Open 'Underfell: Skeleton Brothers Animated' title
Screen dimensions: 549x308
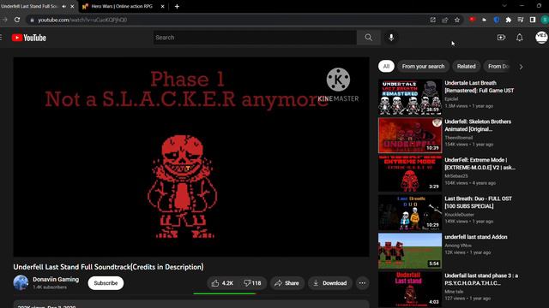point(478,126)
